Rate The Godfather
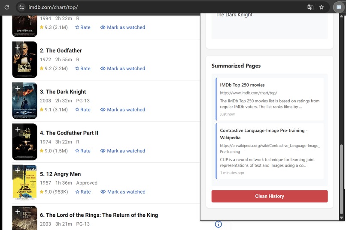Screen dimensions: 346x230 83,69
